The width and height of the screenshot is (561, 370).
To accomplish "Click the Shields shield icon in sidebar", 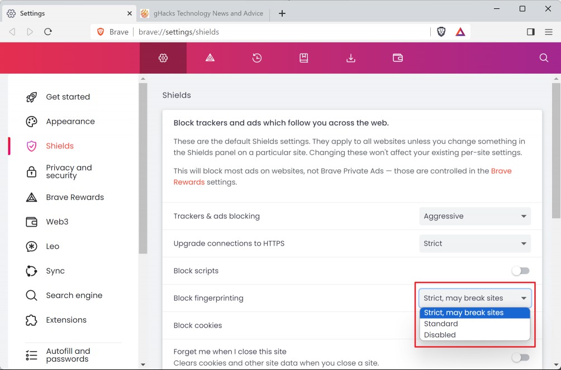I will [31, 146].
